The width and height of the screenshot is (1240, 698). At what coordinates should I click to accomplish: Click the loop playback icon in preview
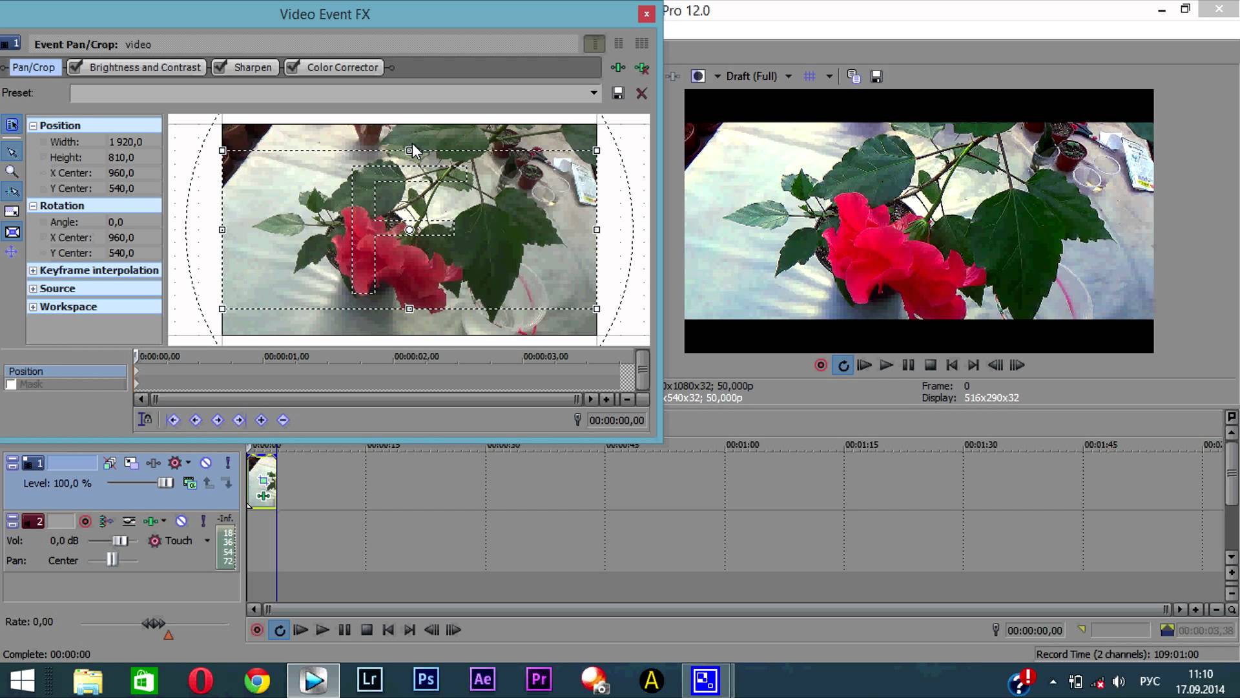point(843,365)
